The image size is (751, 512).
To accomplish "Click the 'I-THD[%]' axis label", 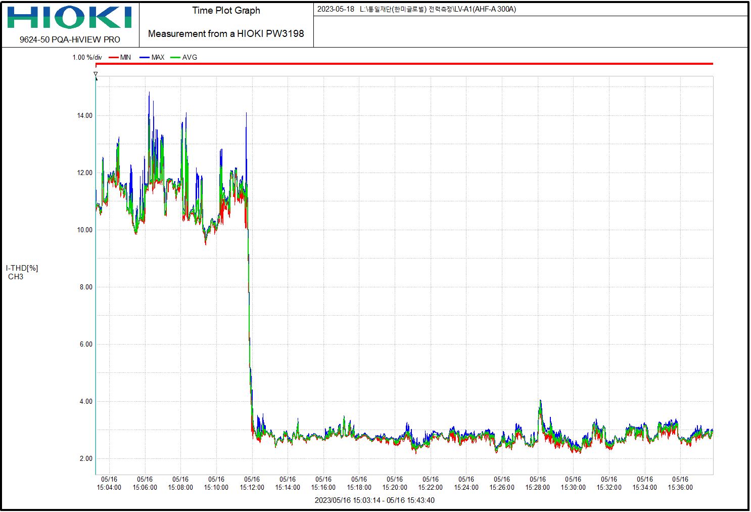I will pos(22,268).
